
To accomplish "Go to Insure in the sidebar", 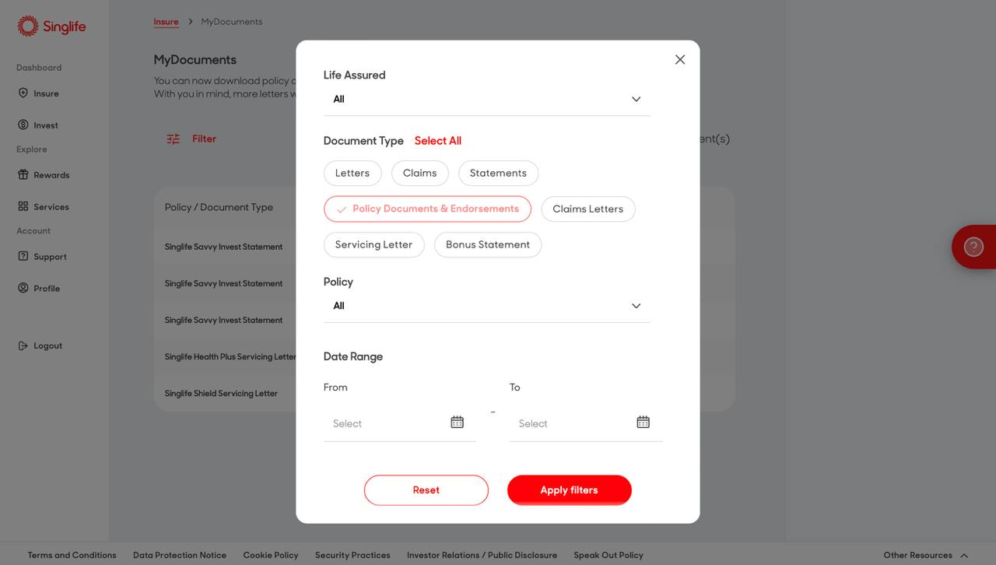I will tap(46, 93).
